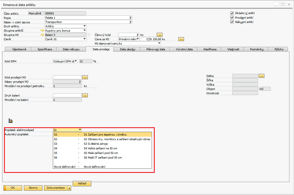This screenshot has width=294, height=195.
Task: Click the Číslo artiklu field 000001
Action: (x=65, y=13)
